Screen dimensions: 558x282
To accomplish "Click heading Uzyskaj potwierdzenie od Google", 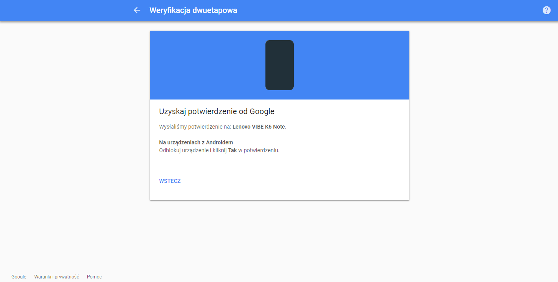I will tap(217, 111).
